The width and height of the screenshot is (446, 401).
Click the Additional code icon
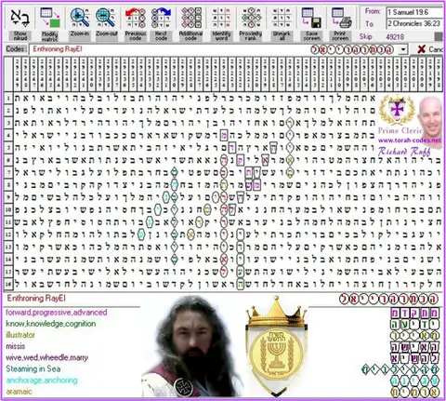click(191, 18)
